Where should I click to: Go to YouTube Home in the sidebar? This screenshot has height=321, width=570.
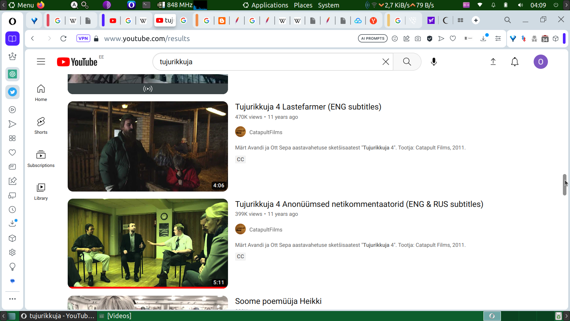pos(41,93)
